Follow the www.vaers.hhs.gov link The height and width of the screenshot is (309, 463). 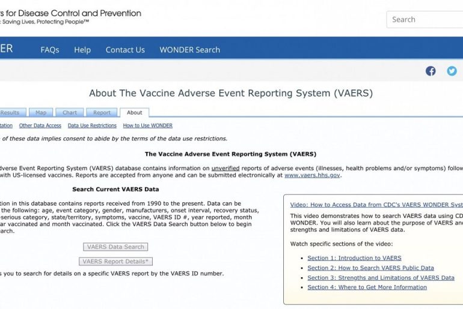(x=312, y=175)
